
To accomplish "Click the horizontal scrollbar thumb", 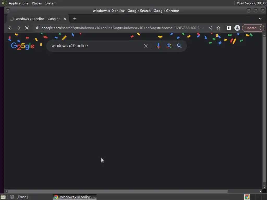I will point(118,191).
